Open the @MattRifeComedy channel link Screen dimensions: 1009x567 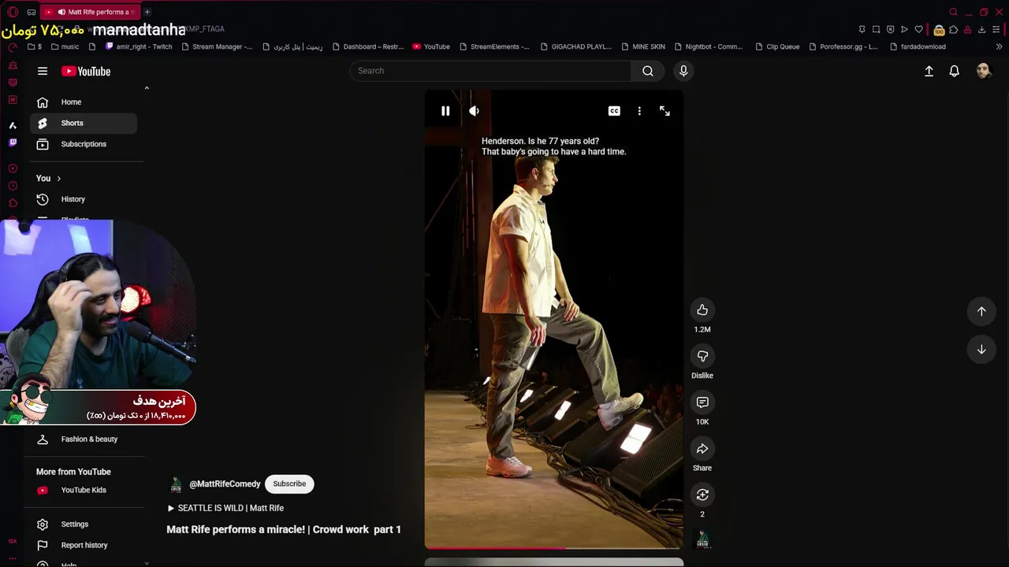[225, 484]
